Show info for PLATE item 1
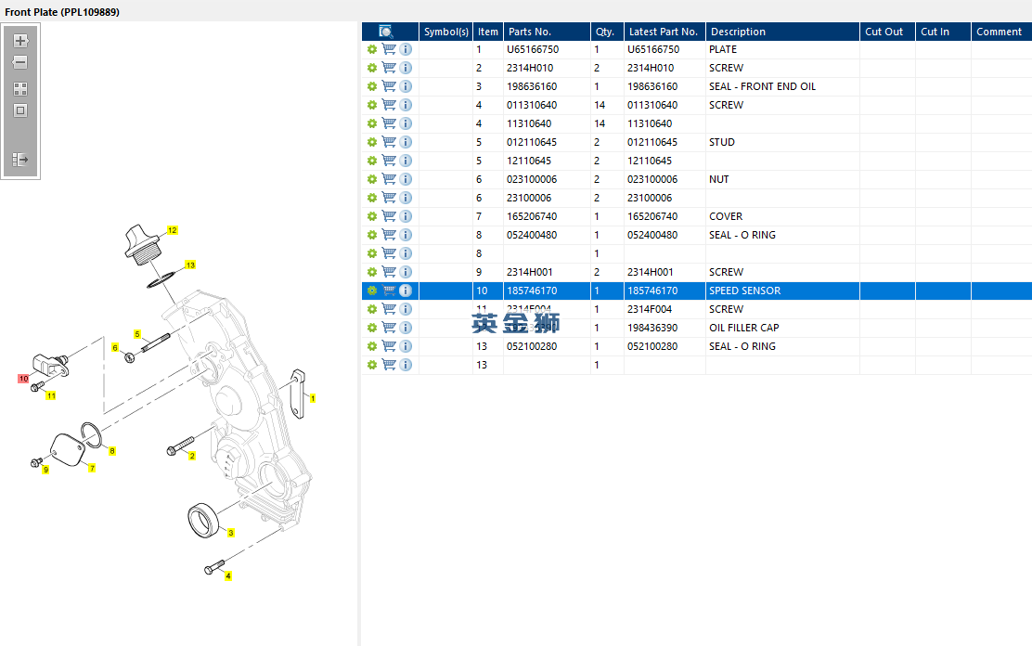1032x646 pixels. coord(406,49)
